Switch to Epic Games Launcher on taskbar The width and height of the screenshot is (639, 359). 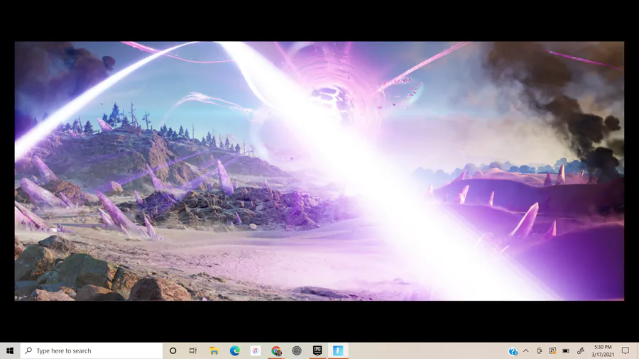[x=317, y=350]
